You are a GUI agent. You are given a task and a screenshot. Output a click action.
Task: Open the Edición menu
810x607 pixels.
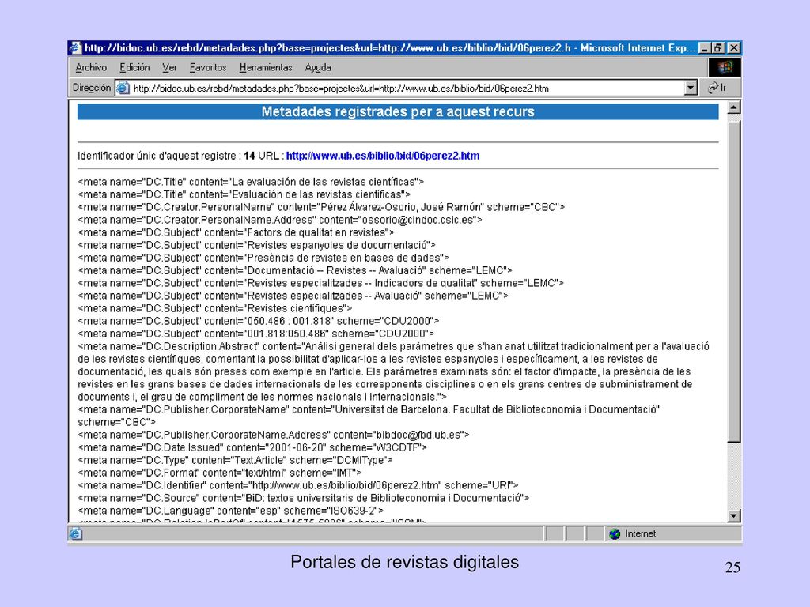pyautogui.click(x=134, y=68)
